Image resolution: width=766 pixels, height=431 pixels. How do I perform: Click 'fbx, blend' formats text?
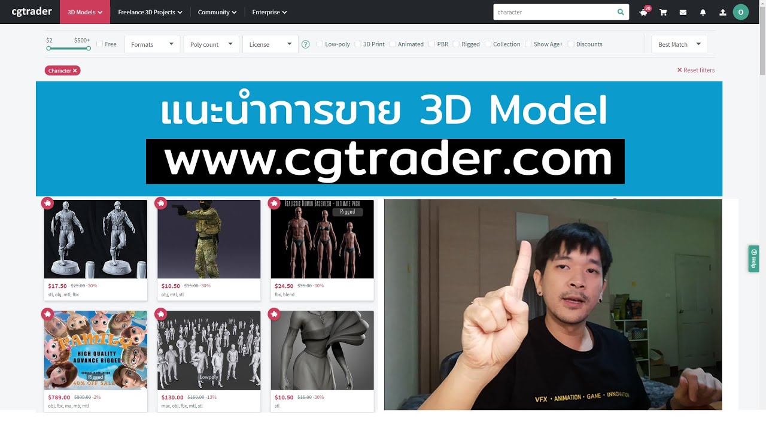(285, 295)
